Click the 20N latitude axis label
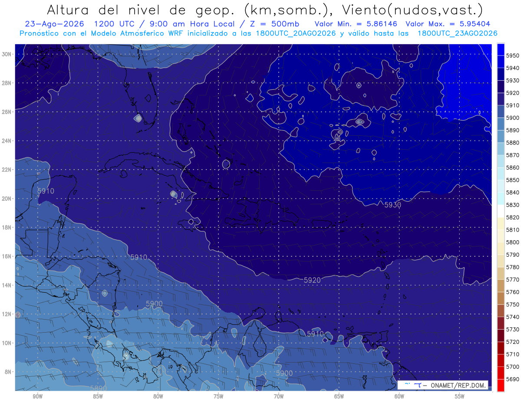Image resolution: width=521 pixels, height=402 pixels. 7,198
